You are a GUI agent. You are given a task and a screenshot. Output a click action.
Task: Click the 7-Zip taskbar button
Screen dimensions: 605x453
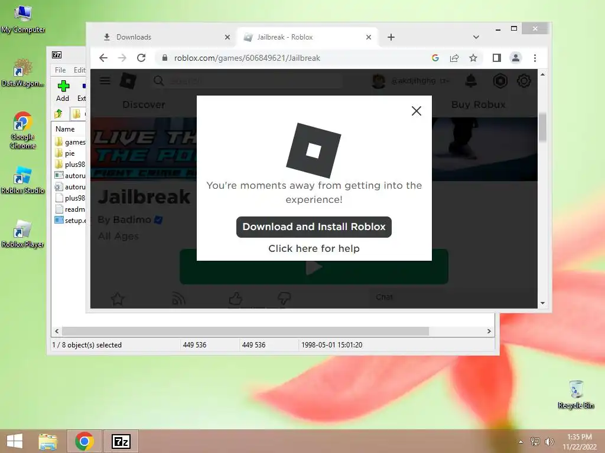click(121, 441)
